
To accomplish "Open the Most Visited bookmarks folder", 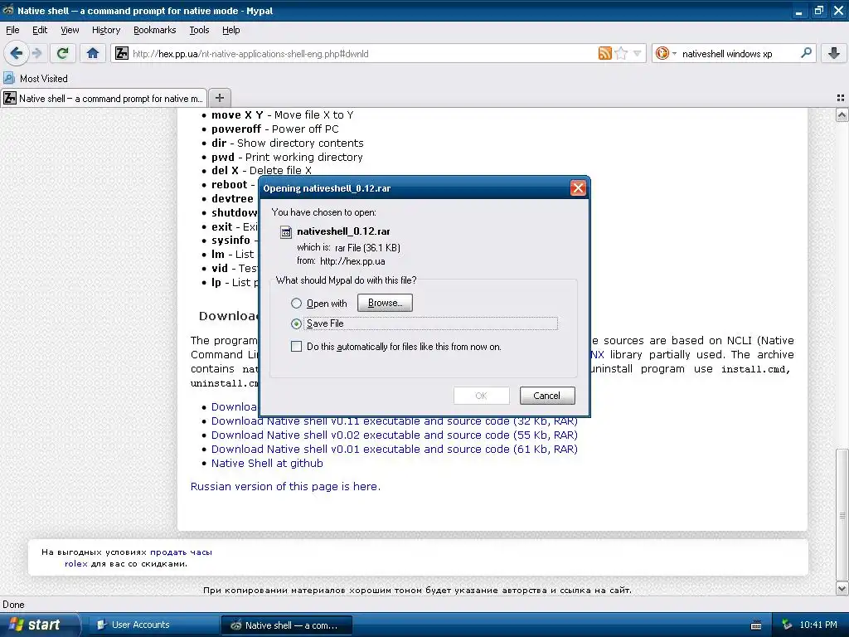I will coord(36,79).
